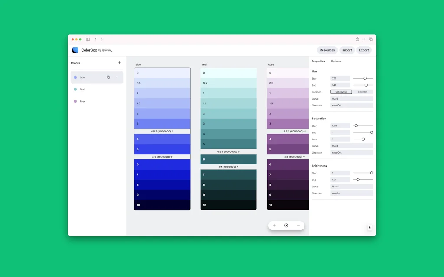Image resolution: width=444 pixels, height=277 pixels.
Task: Click the ColorBox app logo
Action: coord(75,50)
